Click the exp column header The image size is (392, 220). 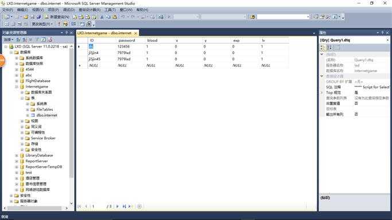coord(246,40)
